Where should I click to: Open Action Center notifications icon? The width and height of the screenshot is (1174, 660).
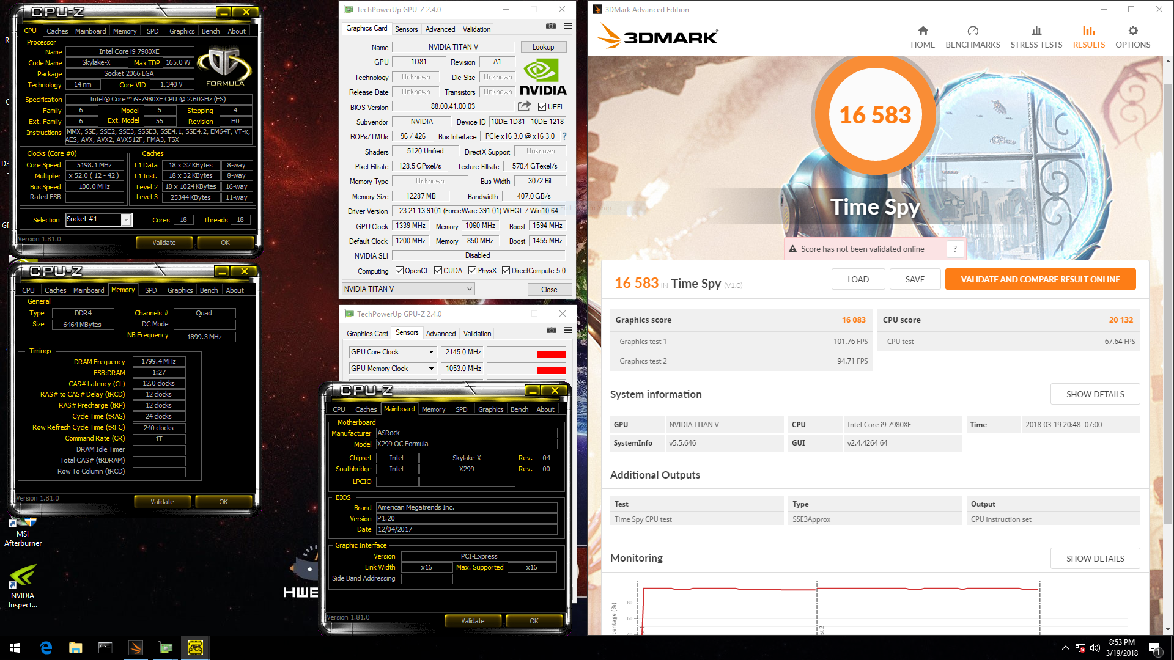1155,648
